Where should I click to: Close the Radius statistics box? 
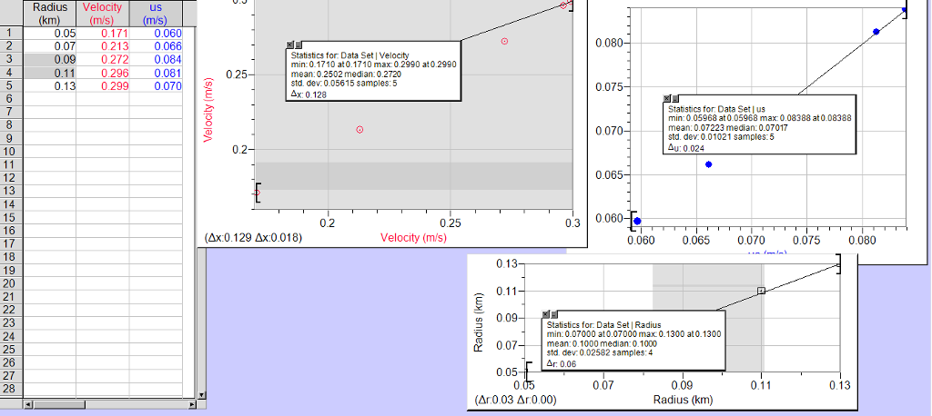click(x=546, y=314)
